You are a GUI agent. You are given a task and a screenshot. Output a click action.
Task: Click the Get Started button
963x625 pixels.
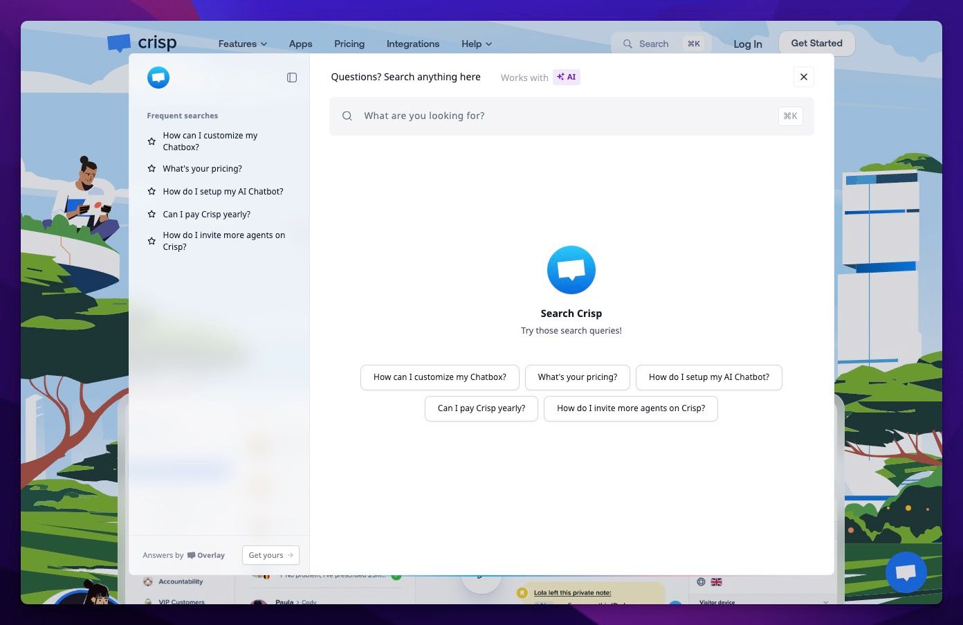pyautogui.click(x=817, y=43)
